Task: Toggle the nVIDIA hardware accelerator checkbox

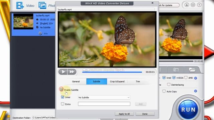Action: click(174, 78)
